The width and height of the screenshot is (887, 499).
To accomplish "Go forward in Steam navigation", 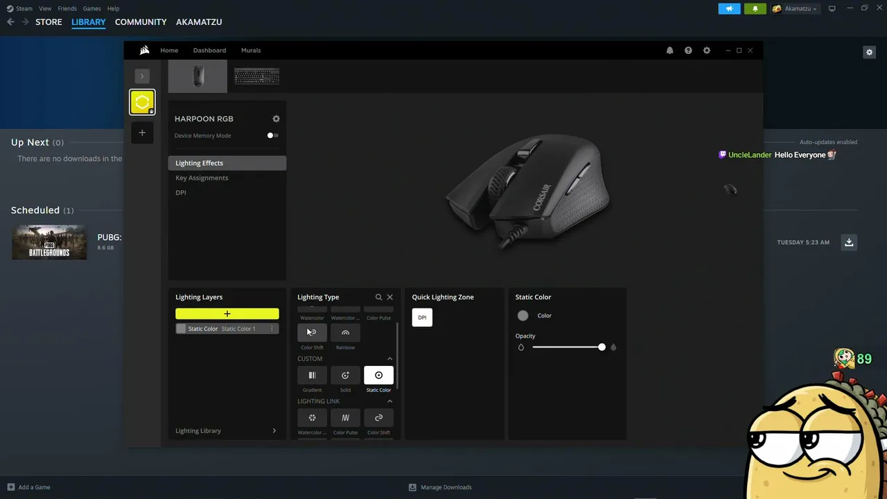I will pyautogui.click(x=25, y=22).
